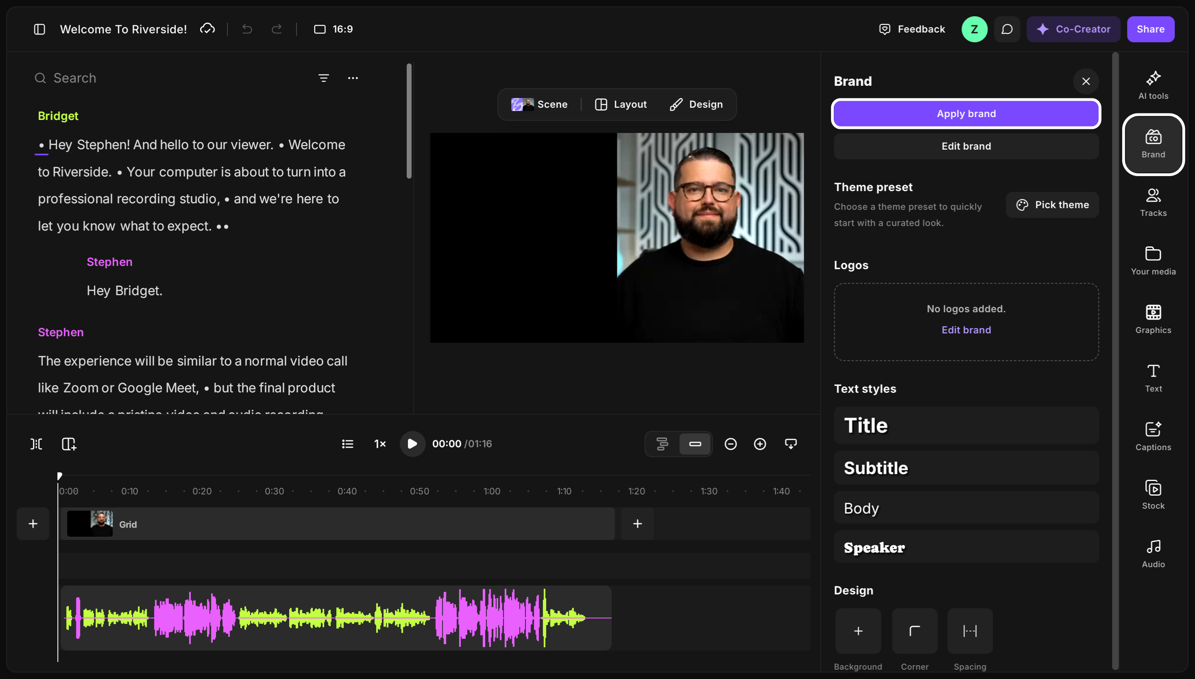Viewport: 1195px width, 679px height.
Task: Play the video
Action: pos(412,444)
